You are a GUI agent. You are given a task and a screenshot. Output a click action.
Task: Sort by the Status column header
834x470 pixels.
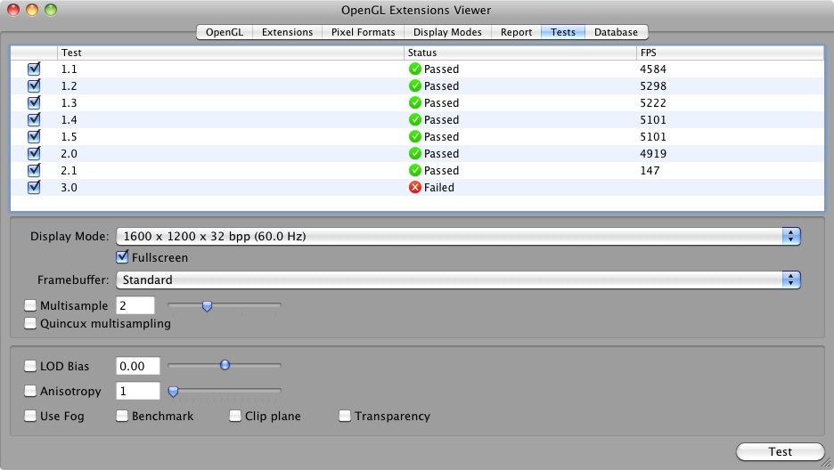[x=519, y=53]
